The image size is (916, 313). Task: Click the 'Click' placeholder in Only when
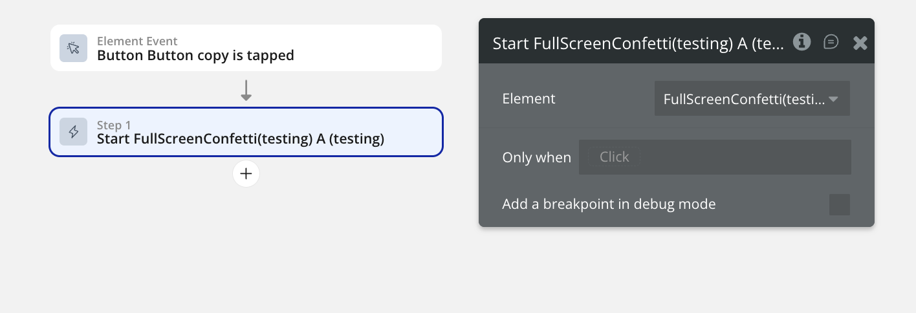coord(614,157)
